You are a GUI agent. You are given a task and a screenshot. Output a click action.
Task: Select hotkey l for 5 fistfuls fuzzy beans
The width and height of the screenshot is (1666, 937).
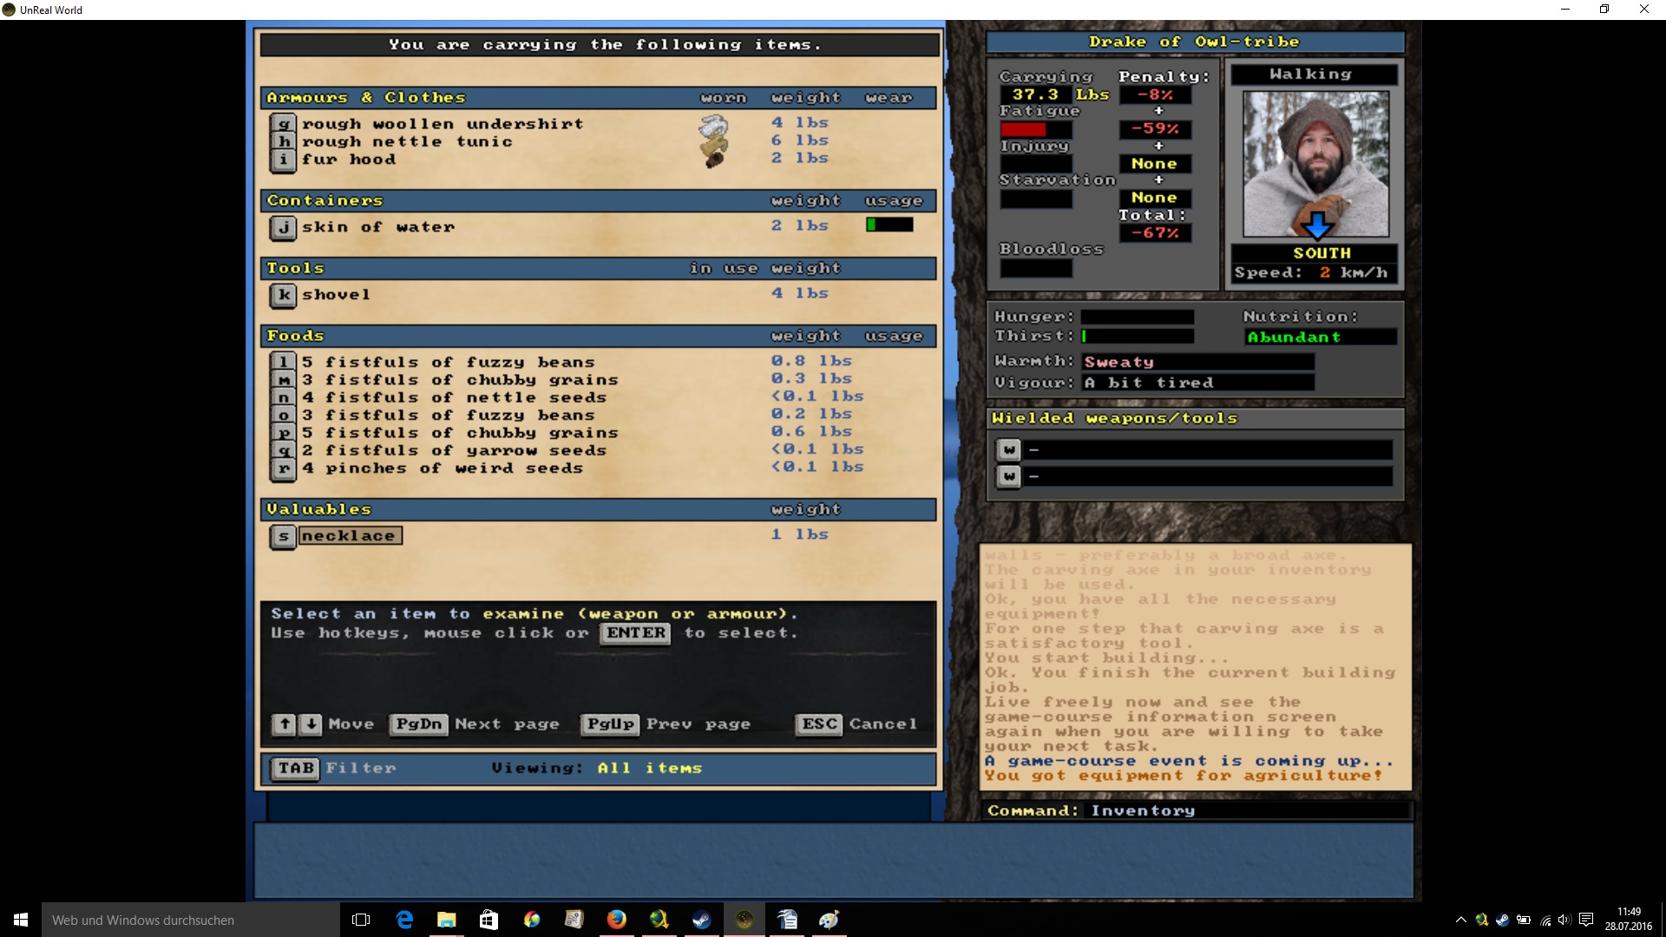pyautogui.click(x=283, y=362)
